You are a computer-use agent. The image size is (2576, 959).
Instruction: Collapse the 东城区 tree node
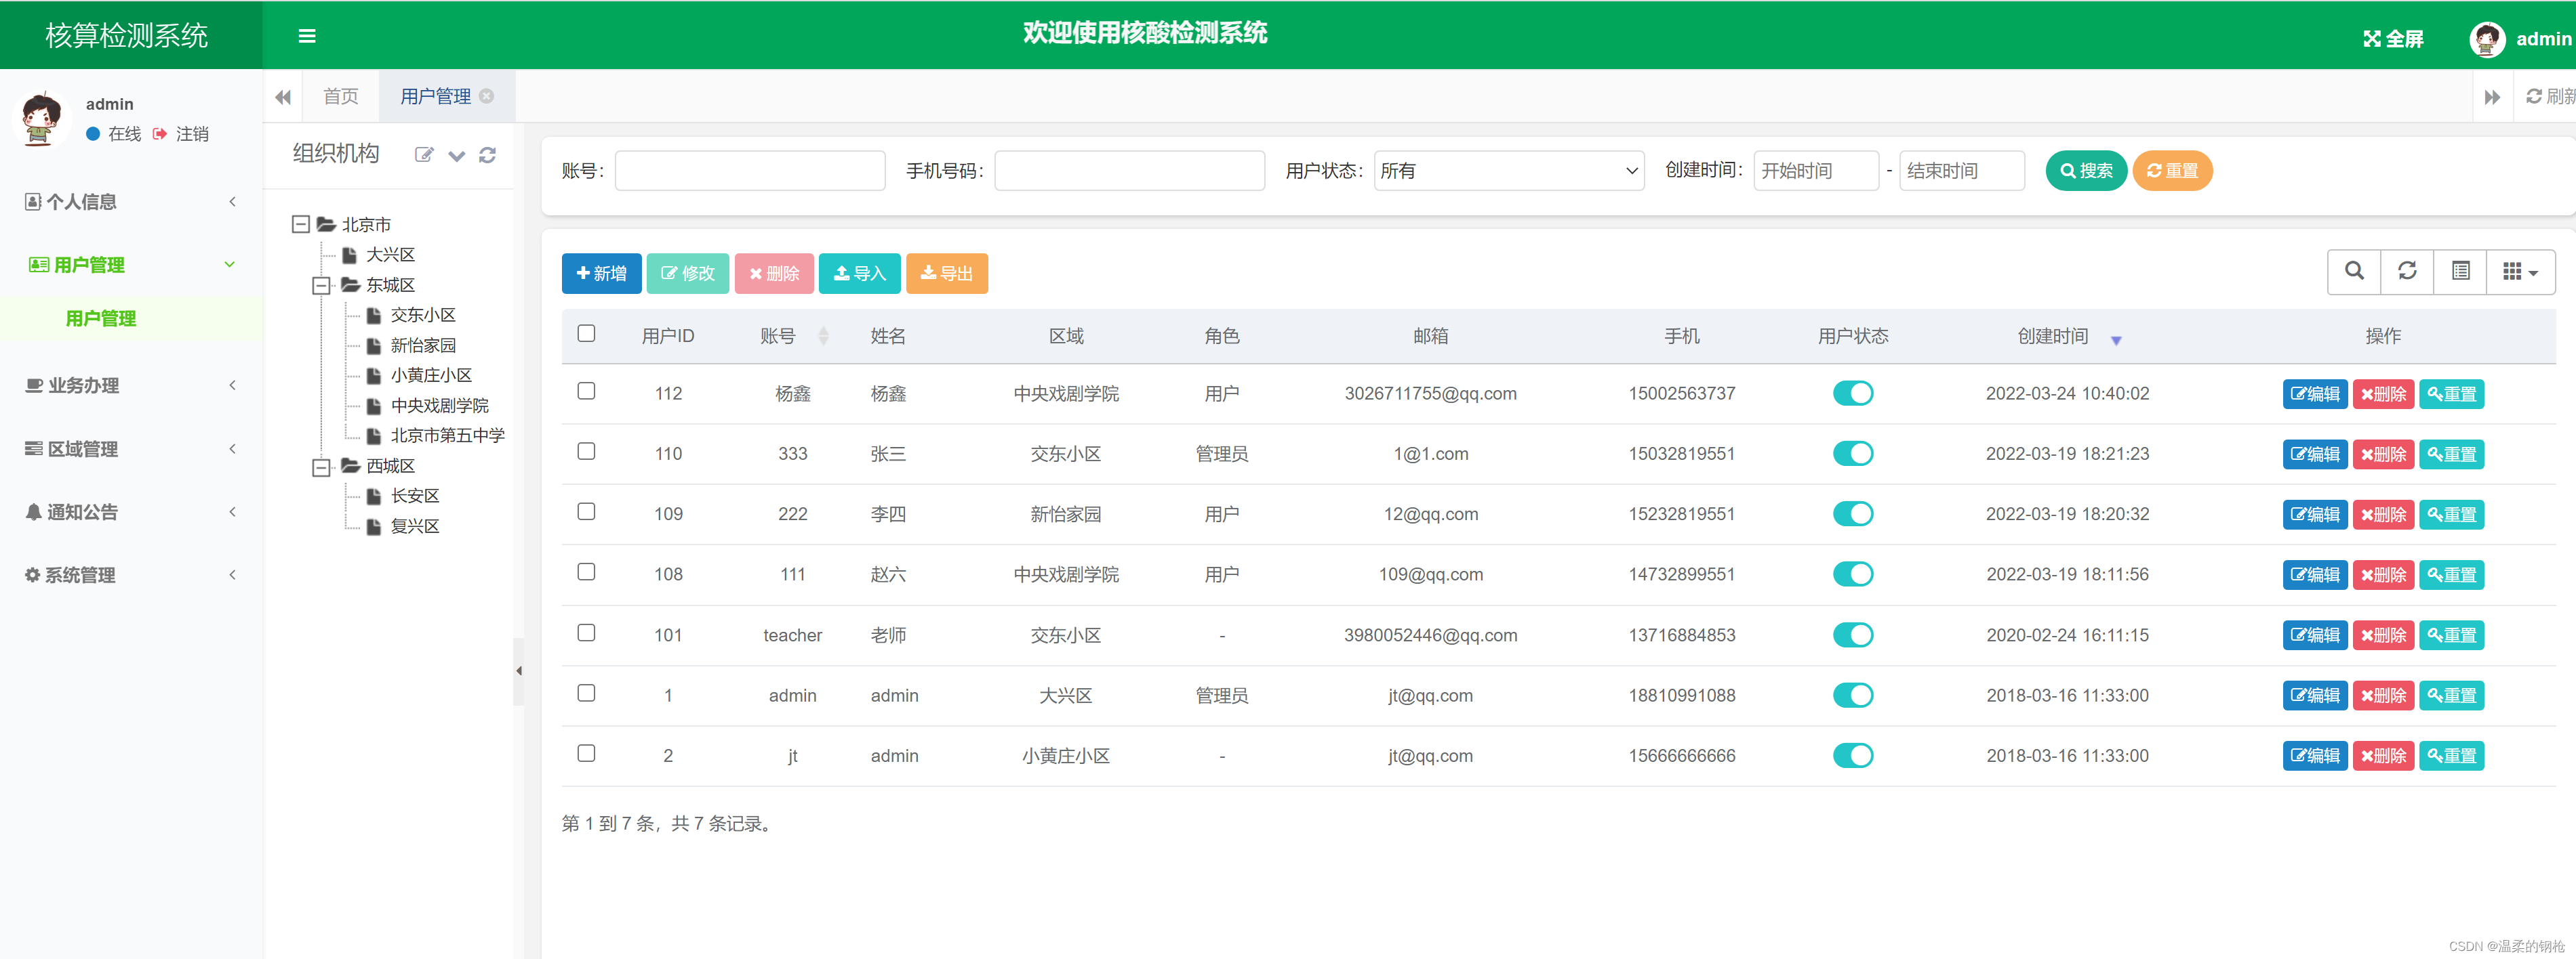point(321,286)
